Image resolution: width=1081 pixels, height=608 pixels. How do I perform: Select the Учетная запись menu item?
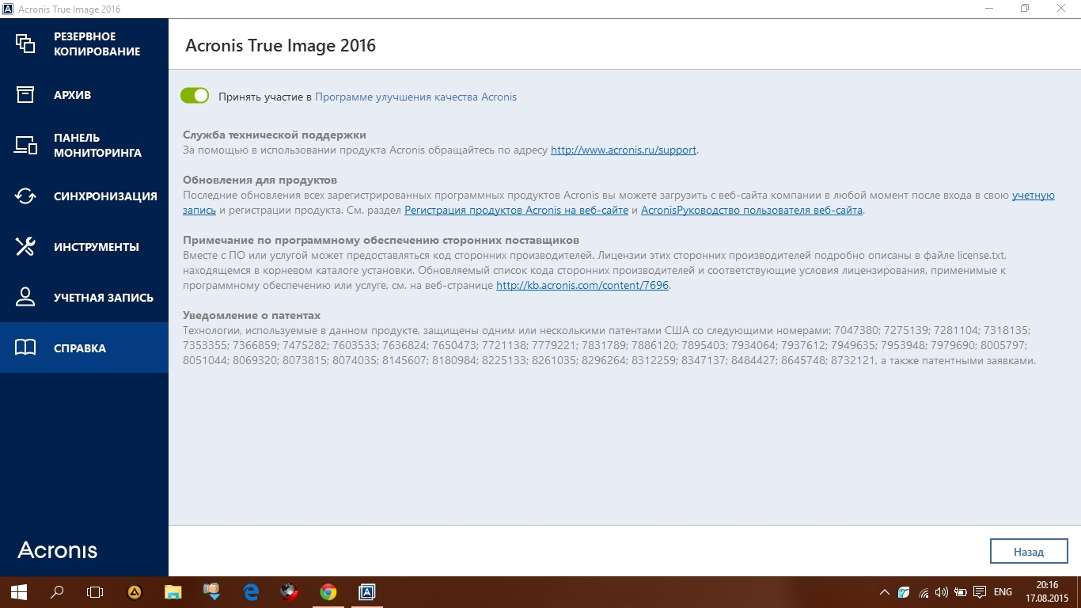(84, 297)
